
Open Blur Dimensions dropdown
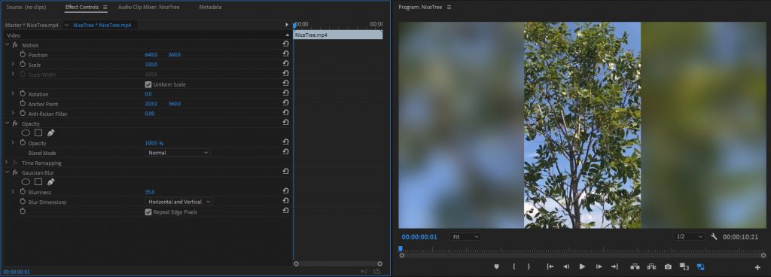point(179,202)
